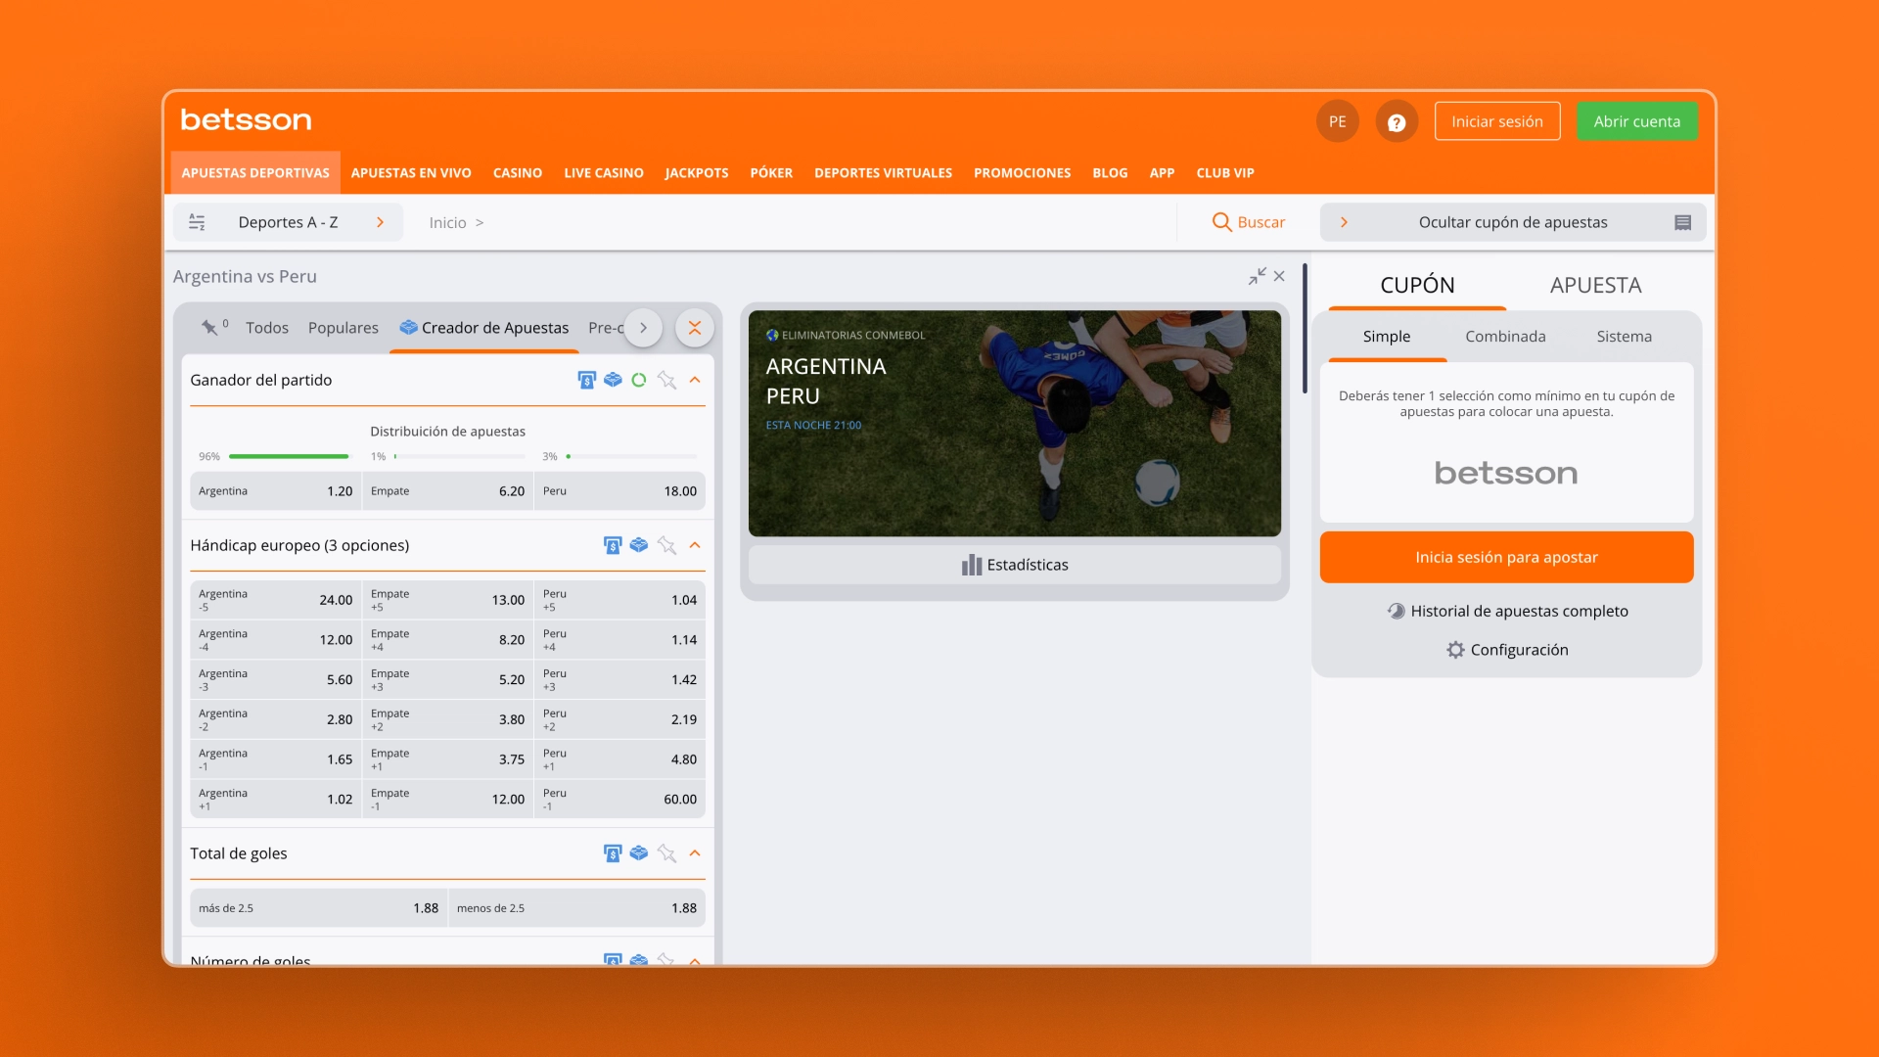Viewport: 1879px width, 1057px height.
Task: Click the 3% Peru distribution bar
Action: pos(631,456)
